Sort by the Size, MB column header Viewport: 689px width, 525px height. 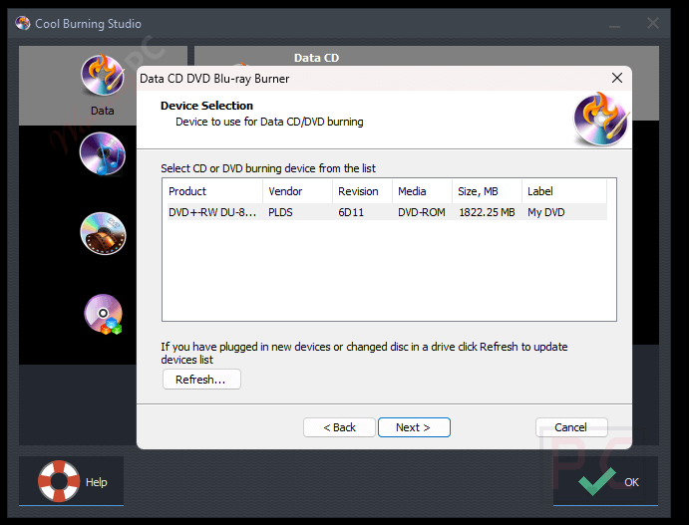(x=488, y=191)
